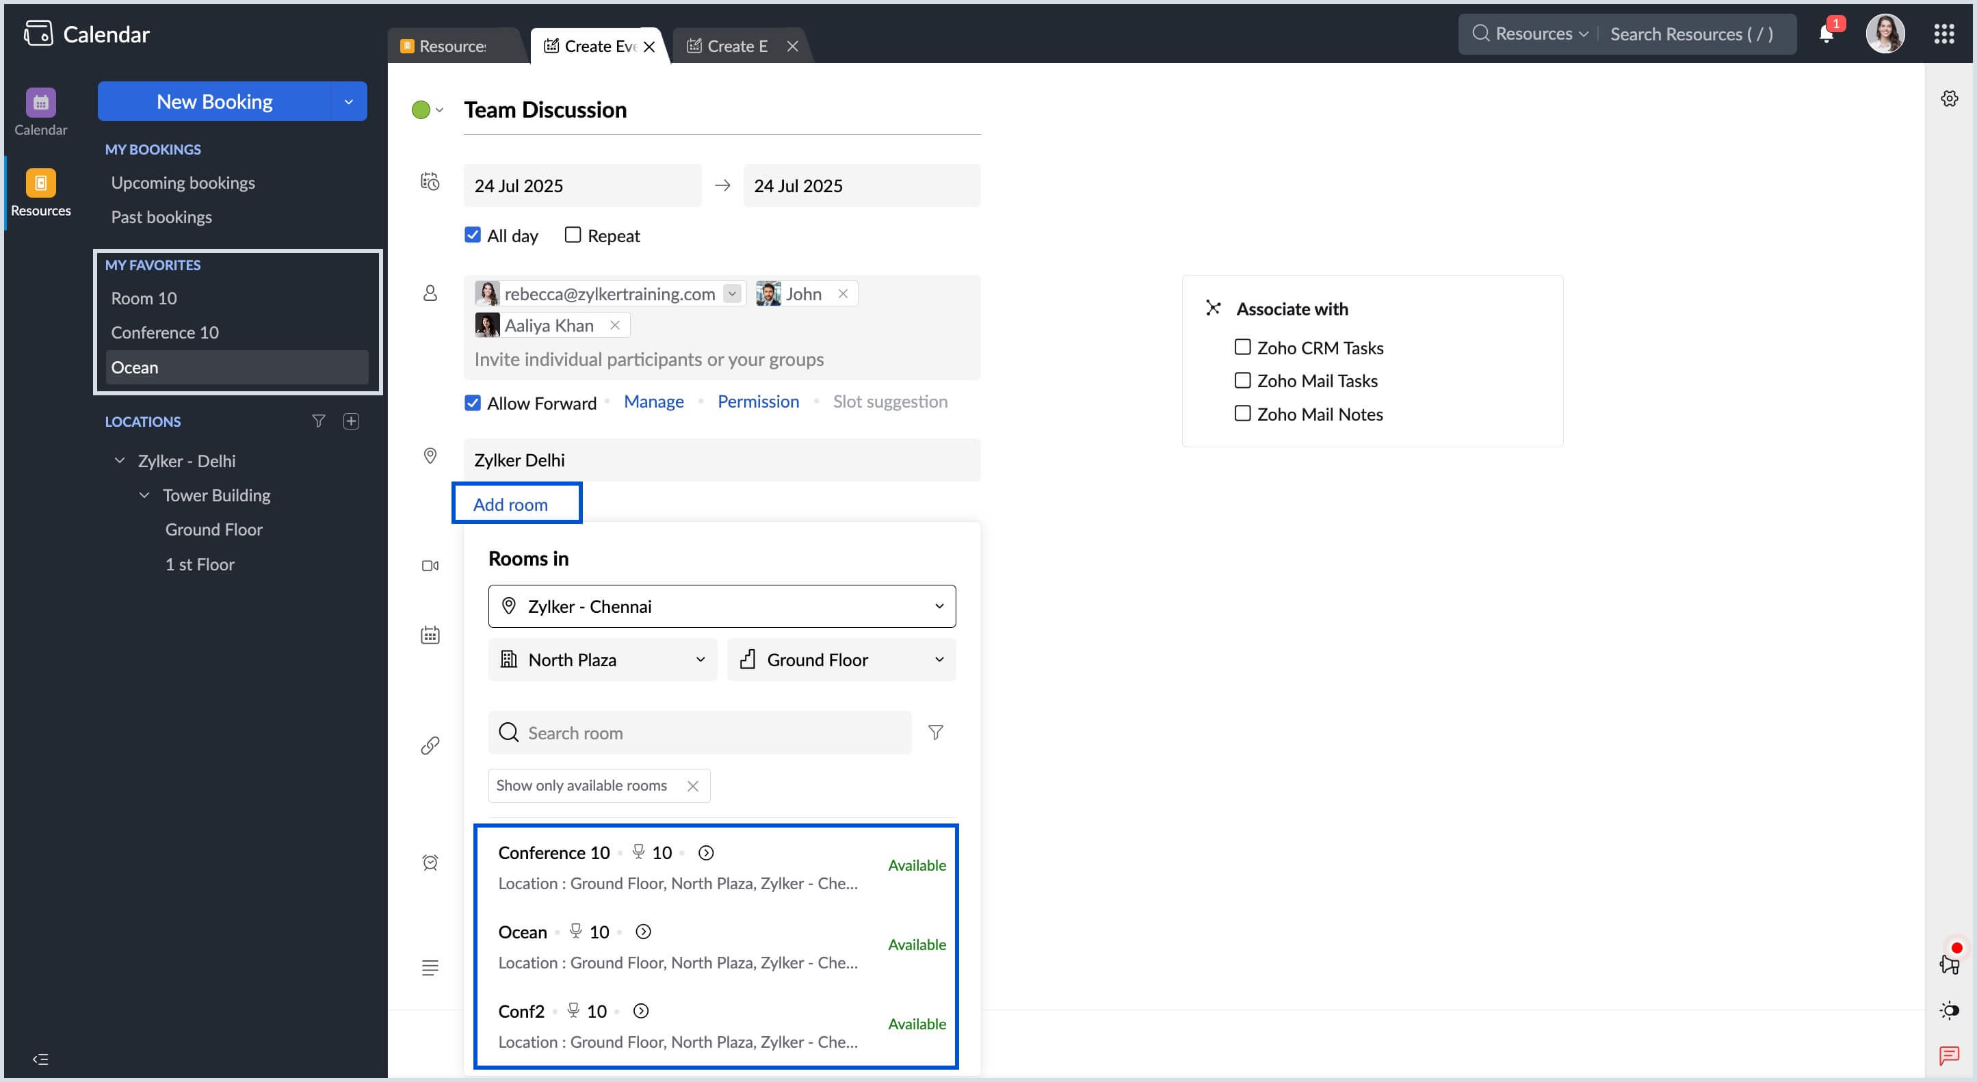Open rebecca@zylkertraining.com organizer dropdown
The image size is (1977, 1082).
[732, 294]
